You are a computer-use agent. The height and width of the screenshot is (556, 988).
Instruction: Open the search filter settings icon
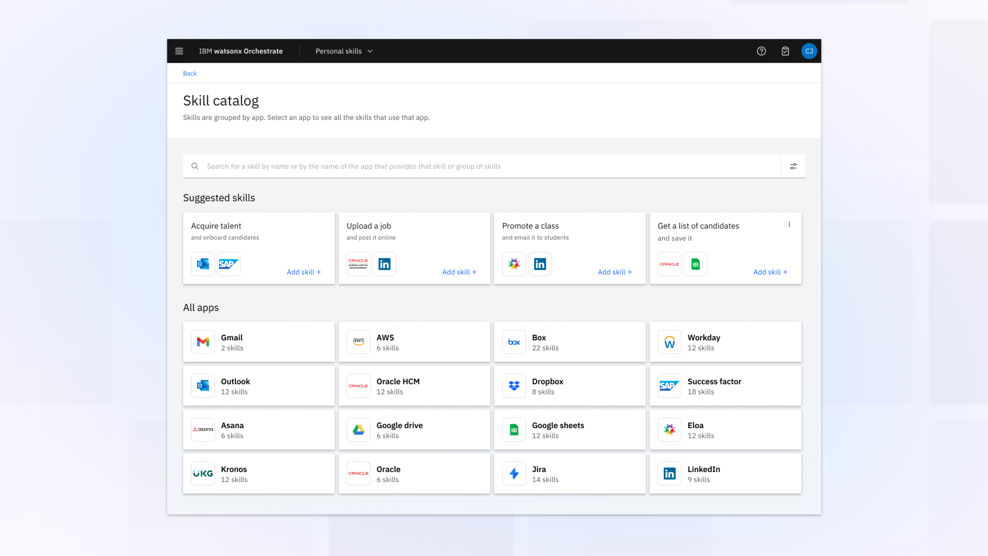[x=793, y=166]
